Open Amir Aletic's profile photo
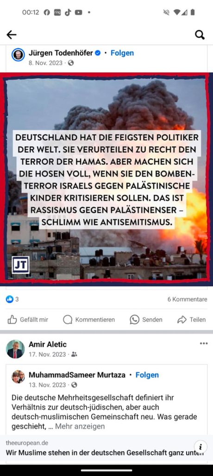The image size is (213, 476). point(15,349)
